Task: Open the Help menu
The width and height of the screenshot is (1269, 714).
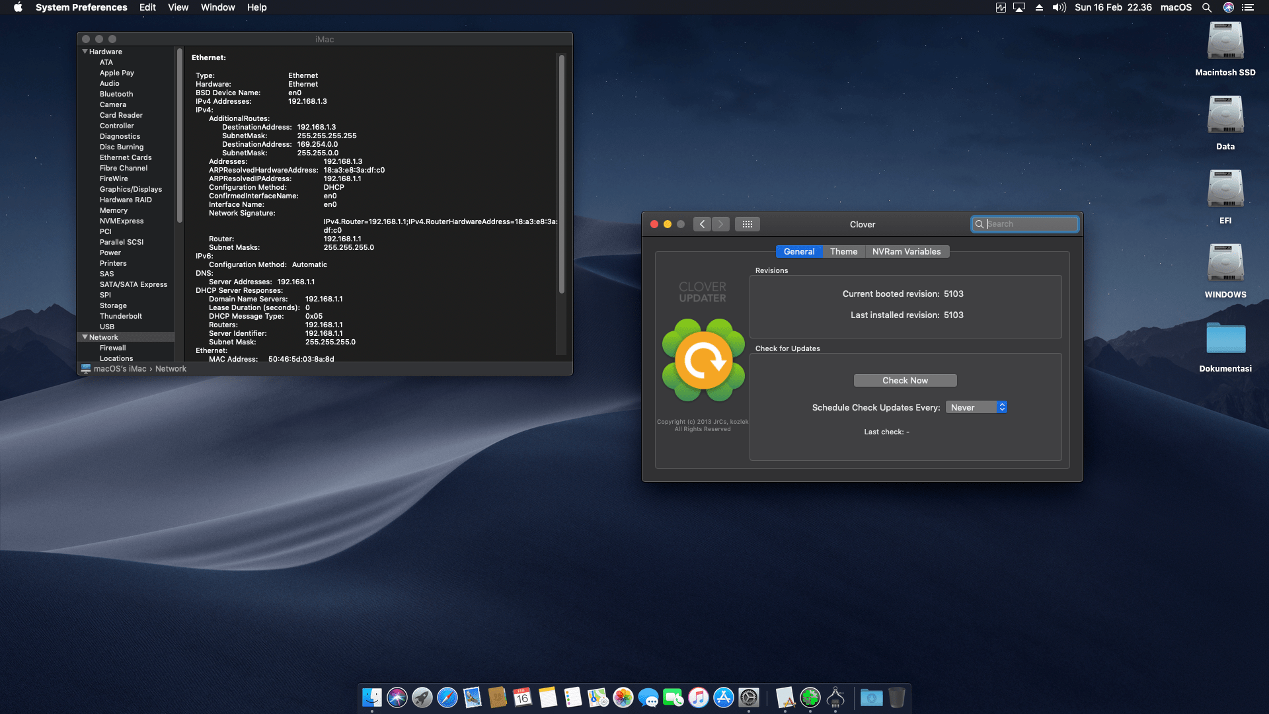Action: click(x=256, y=7)
